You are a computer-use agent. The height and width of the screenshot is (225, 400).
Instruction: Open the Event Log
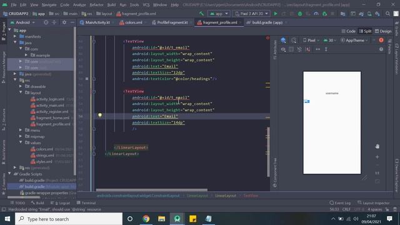click(x=340, y=203)
